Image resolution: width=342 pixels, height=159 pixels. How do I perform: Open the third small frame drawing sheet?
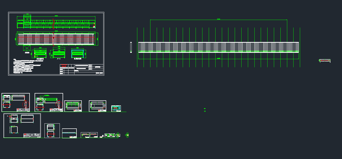point(73,106)
